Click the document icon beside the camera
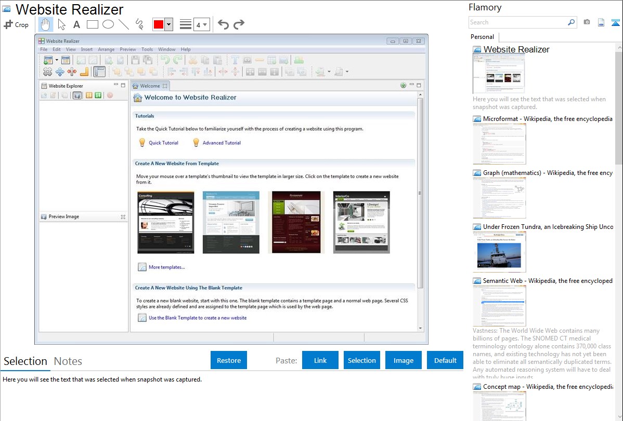The height and width of the screenshot is (421, 623). pos(601,22)
